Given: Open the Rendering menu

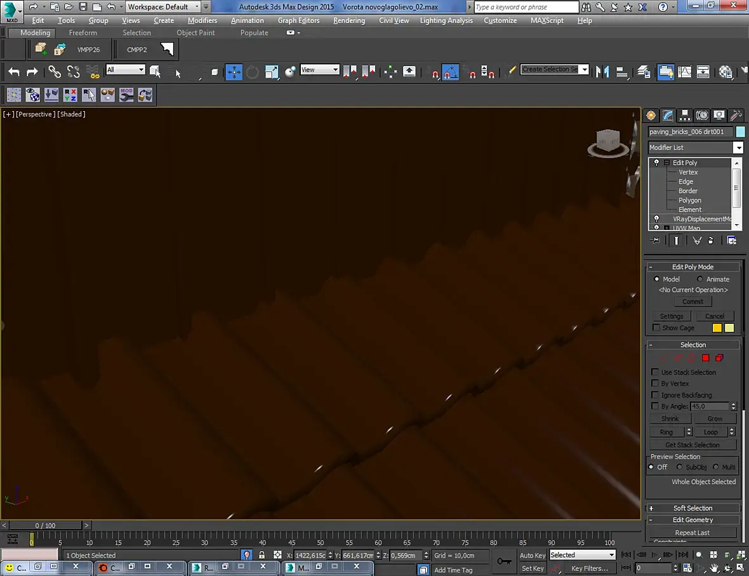Looking at the screenshot, I should (x=348, y=20).
